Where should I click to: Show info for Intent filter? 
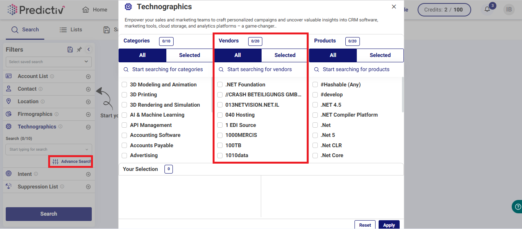point(36,174)
